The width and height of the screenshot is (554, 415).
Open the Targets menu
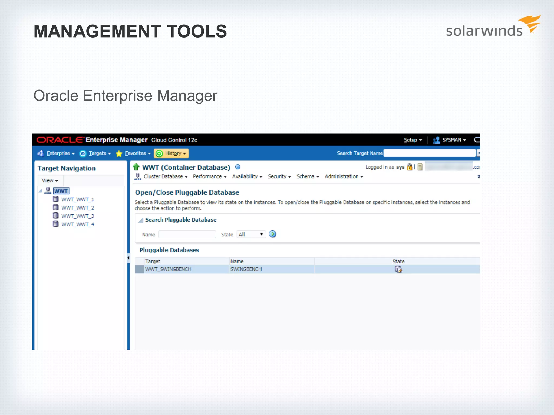100,153
